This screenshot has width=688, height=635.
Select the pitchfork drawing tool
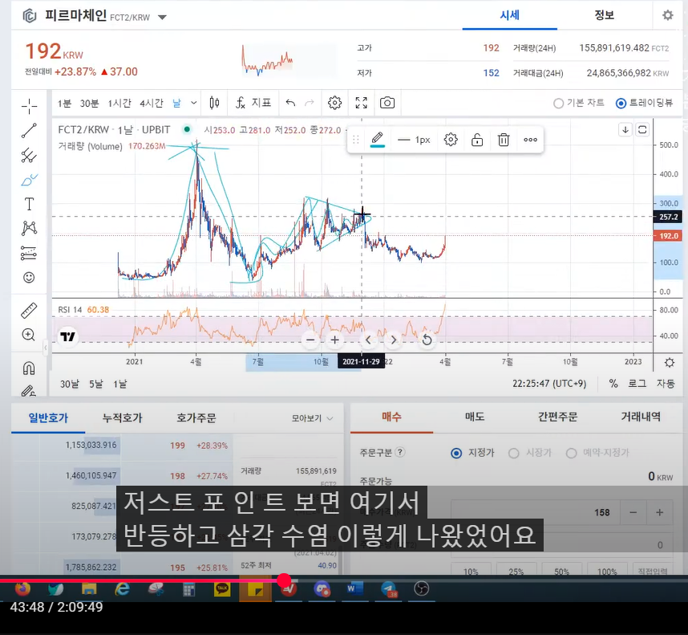(x=29, y=156)
